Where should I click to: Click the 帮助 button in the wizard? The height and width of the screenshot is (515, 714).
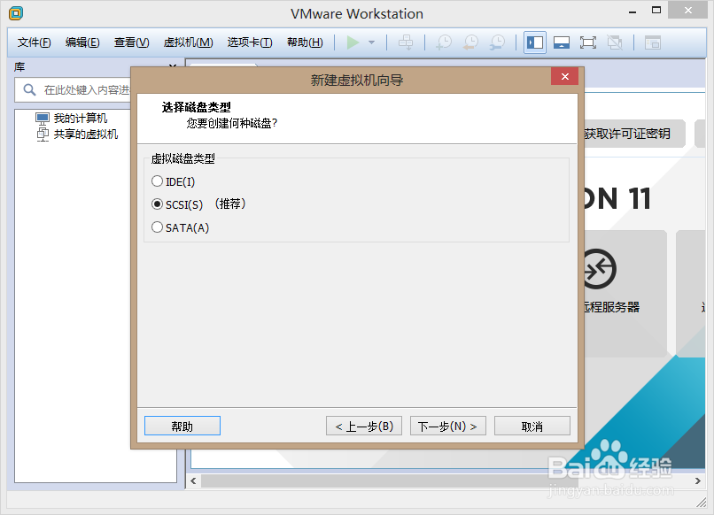(x=182, y=426)
